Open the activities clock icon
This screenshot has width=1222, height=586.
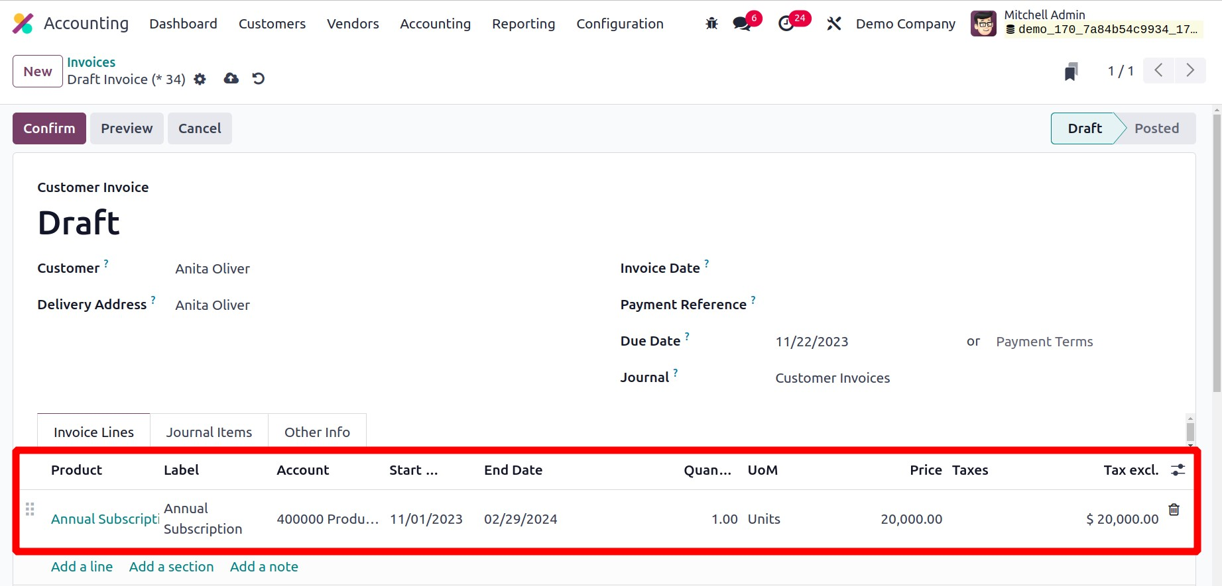[x=786, y=24]
